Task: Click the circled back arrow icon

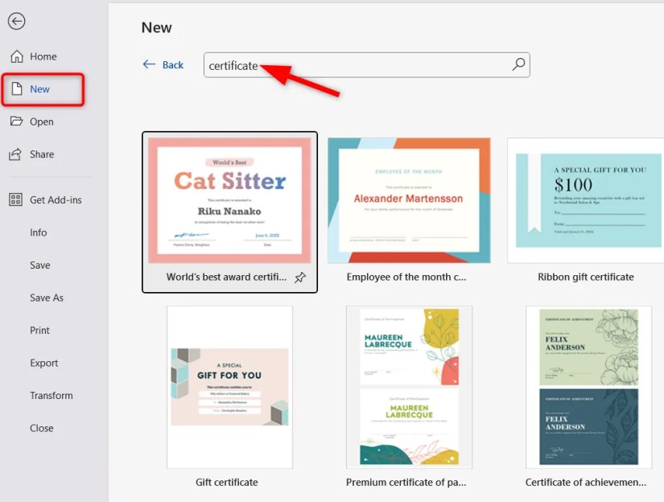Action: pos(17,21)
